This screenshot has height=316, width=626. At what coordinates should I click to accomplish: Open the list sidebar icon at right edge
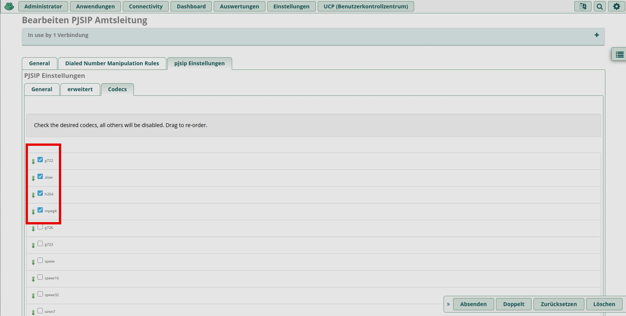[x=619, y=55]
